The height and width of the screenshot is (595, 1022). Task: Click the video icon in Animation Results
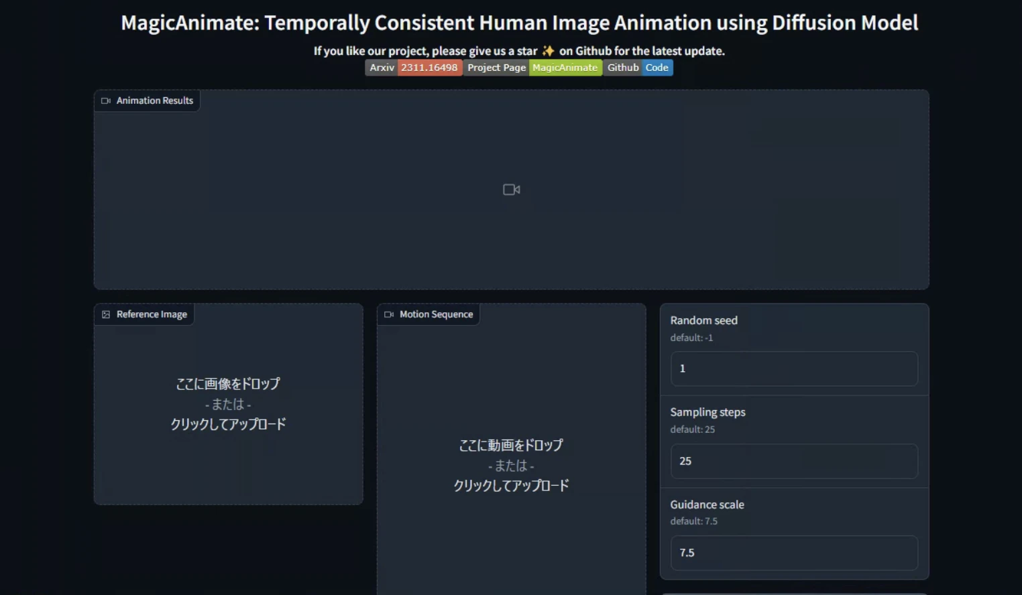pyautogui.click(x=512, y=190)
